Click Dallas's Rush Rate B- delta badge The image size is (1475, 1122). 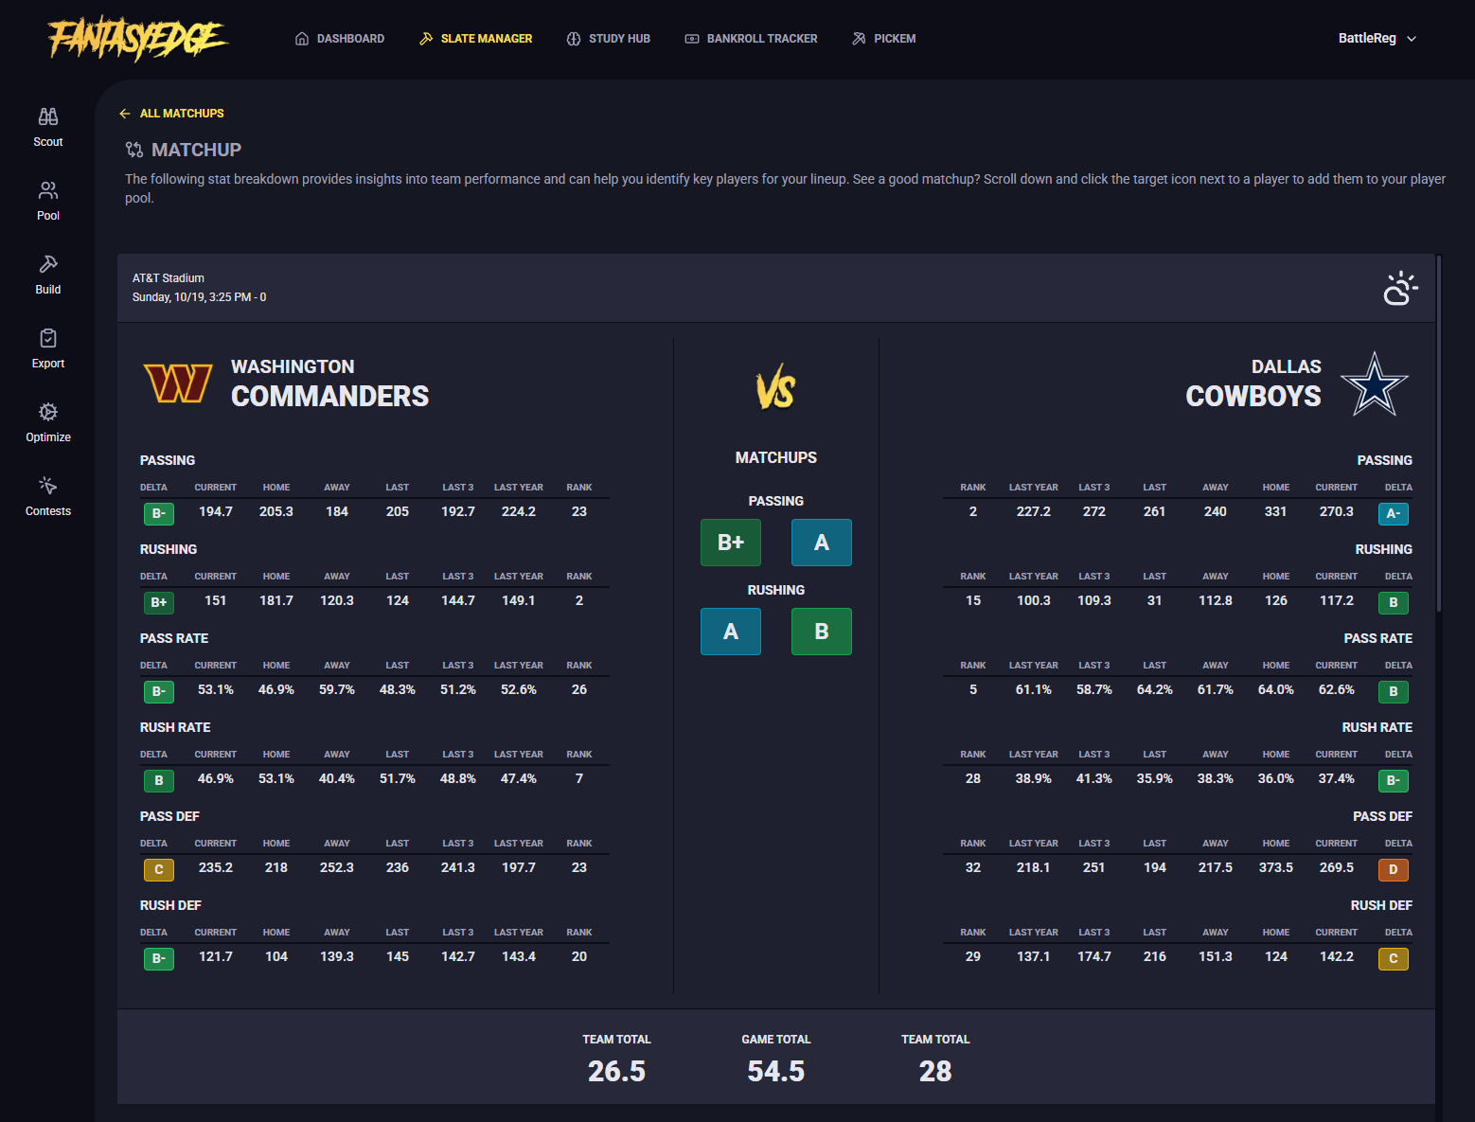[1394, 780]
